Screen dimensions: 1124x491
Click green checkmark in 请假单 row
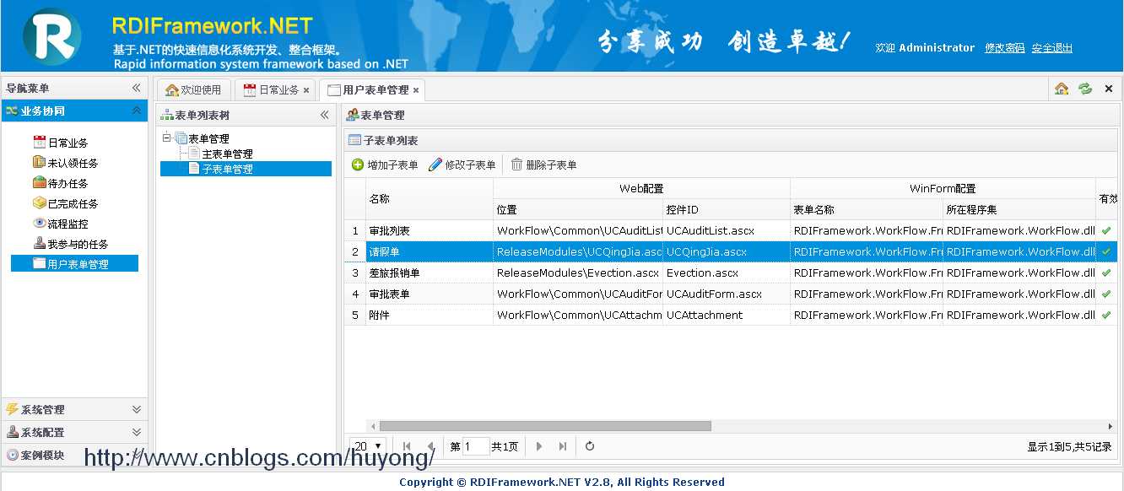coord(1106,251)
